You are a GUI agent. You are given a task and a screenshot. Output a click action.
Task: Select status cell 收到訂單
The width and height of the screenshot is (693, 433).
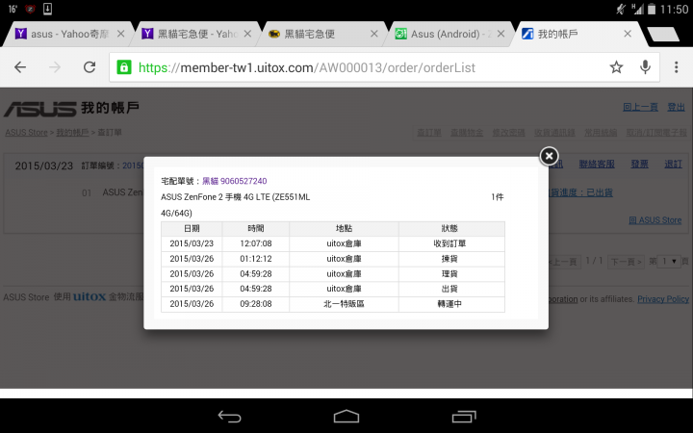449,243
